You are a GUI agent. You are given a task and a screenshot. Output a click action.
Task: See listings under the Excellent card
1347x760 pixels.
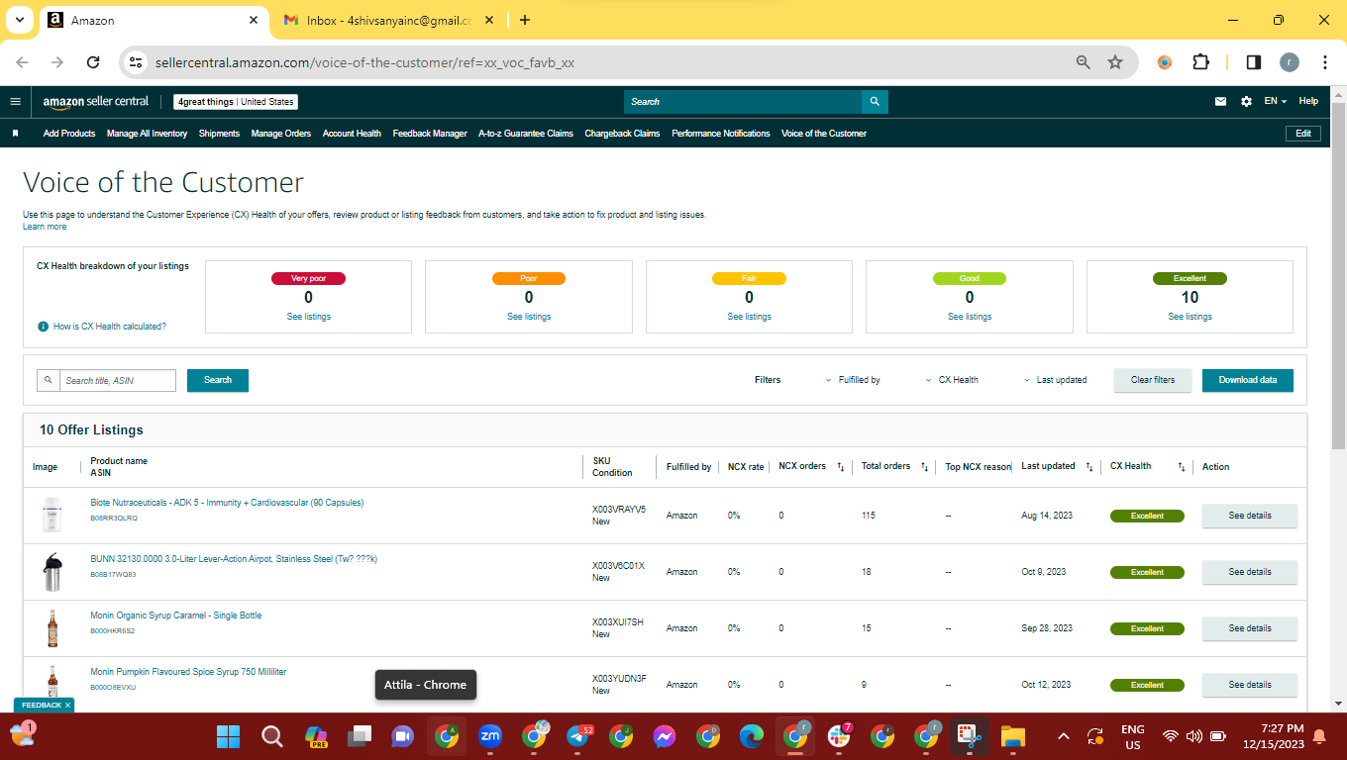tap(1190, 317)
